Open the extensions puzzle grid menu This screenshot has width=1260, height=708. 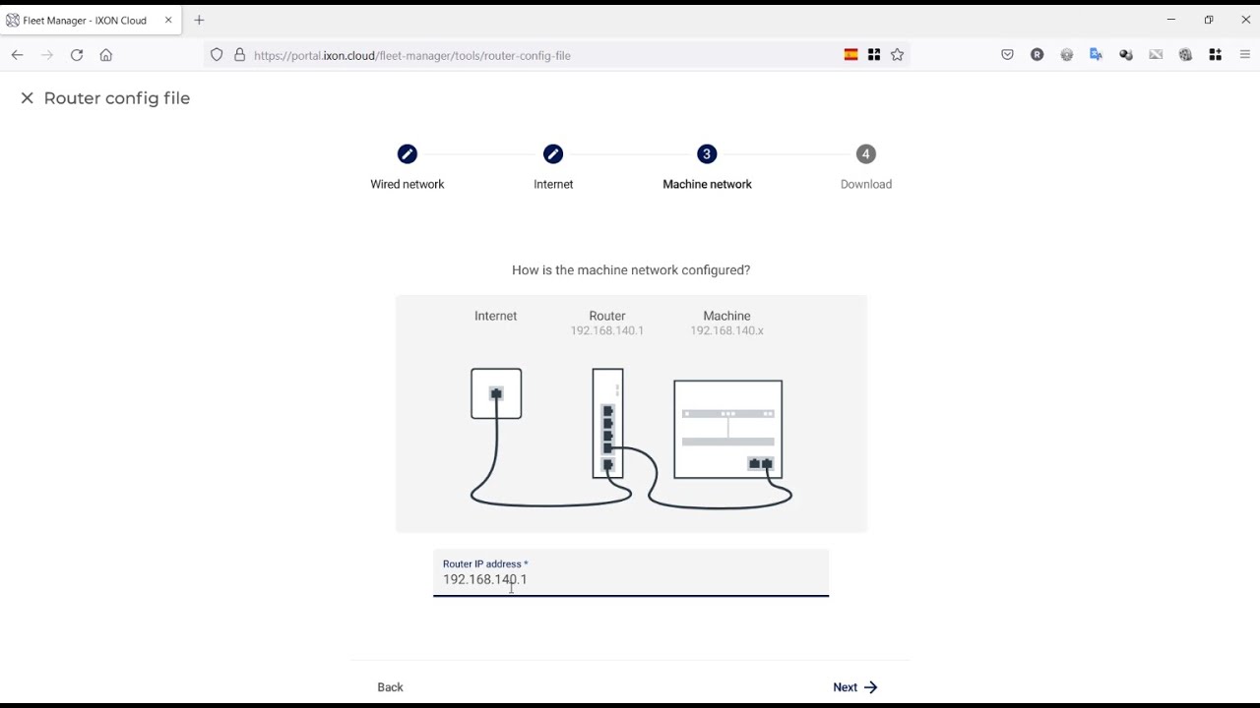pyautogui.click(x=1215, y=55)
